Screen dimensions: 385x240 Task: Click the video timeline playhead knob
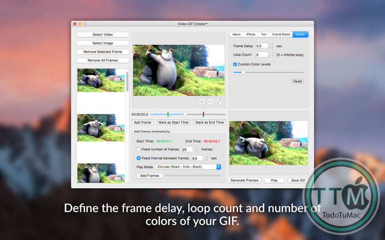coord(185,114)
